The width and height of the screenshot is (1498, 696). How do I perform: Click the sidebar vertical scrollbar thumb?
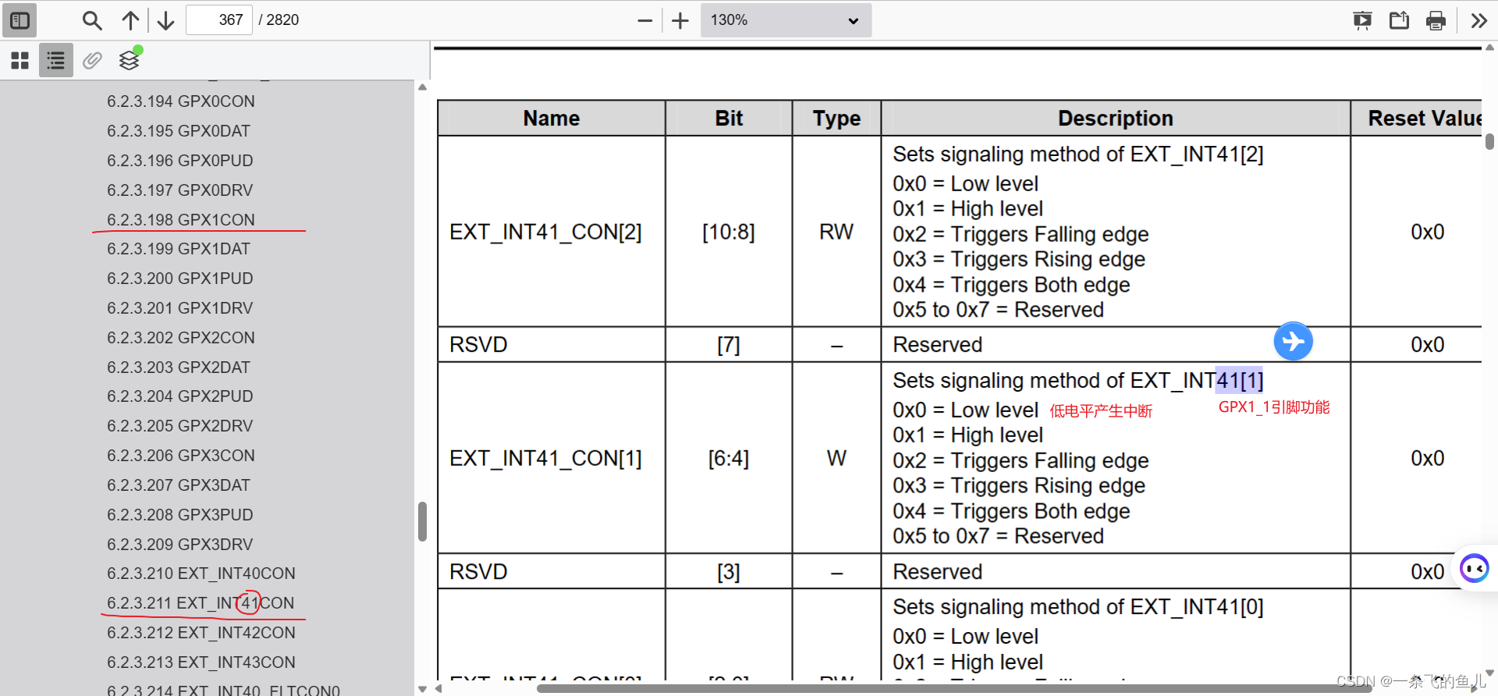pos(422,521)
